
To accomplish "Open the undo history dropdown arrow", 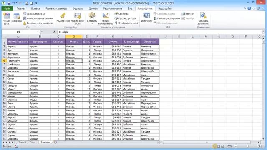I will [x=17, y=3].
